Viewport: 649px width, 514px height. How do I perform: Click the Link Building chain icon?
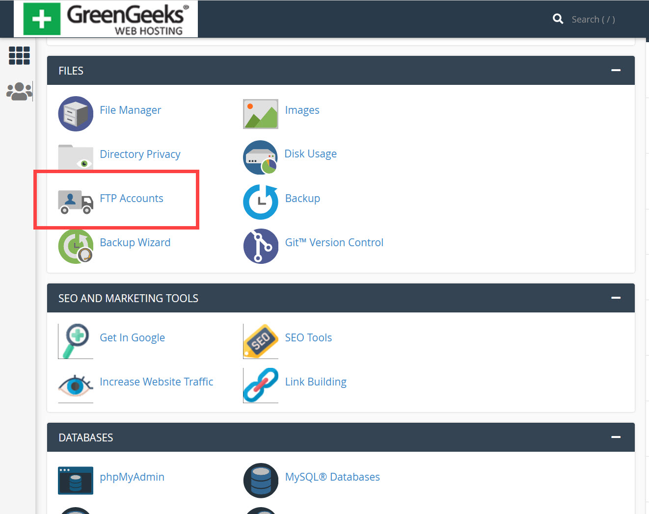click(261, 385)
